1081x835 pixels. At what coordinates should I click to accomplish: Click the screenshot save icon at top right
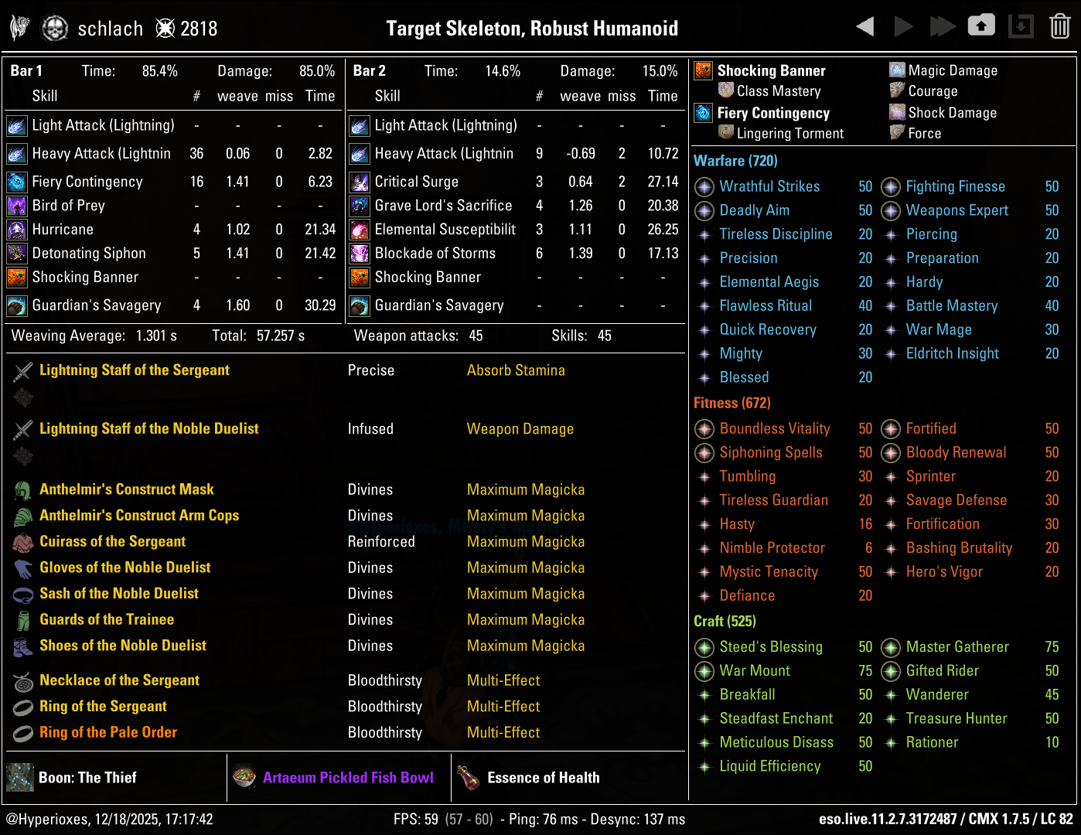pos(981,25)
